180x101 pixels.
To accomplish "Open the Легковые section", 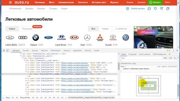I will click(40, 3).
